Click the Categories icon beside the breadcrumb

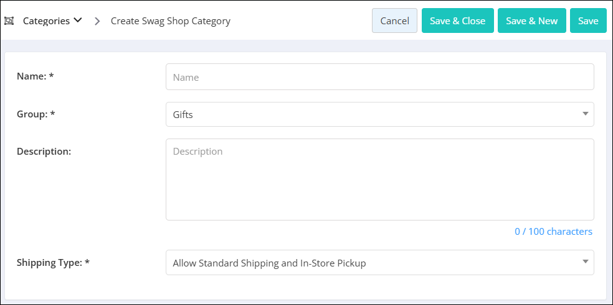9,20
